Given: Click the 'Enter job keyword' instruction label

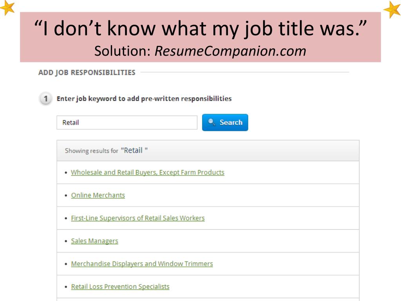Looking at the screenshot, I should (144, 98).
